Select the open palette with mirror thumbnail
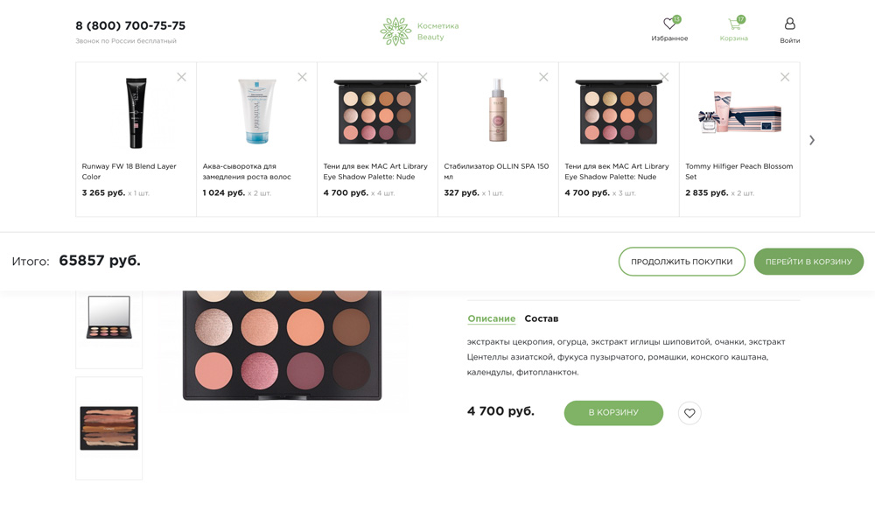The height and width of the screenshot is (525, 875). point(109,317)
